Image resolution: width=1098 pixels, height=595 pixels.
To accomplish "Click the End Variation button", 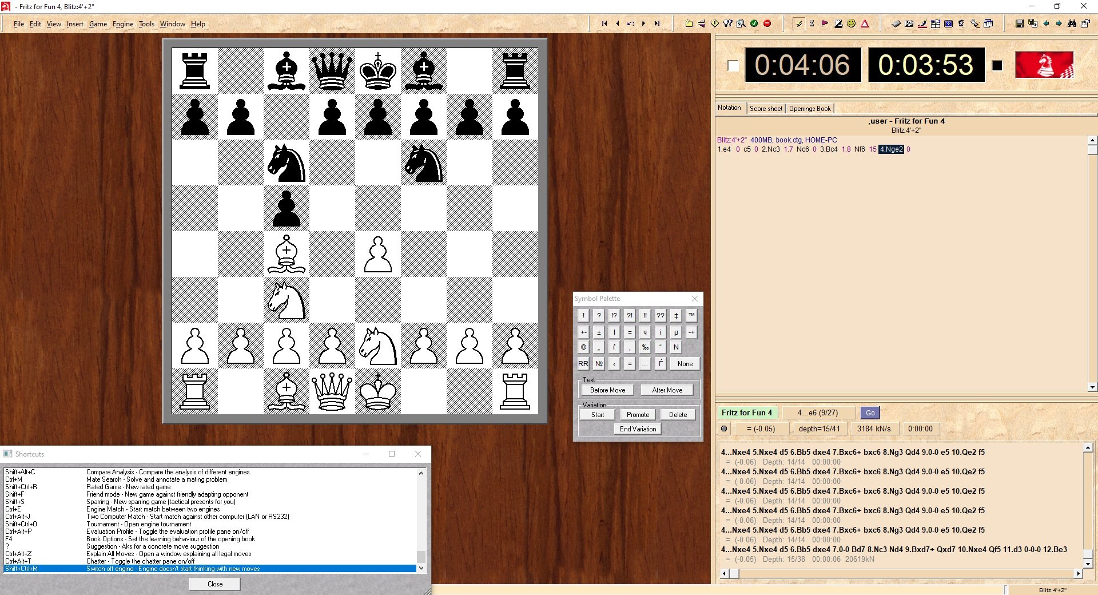I will 638,429.
